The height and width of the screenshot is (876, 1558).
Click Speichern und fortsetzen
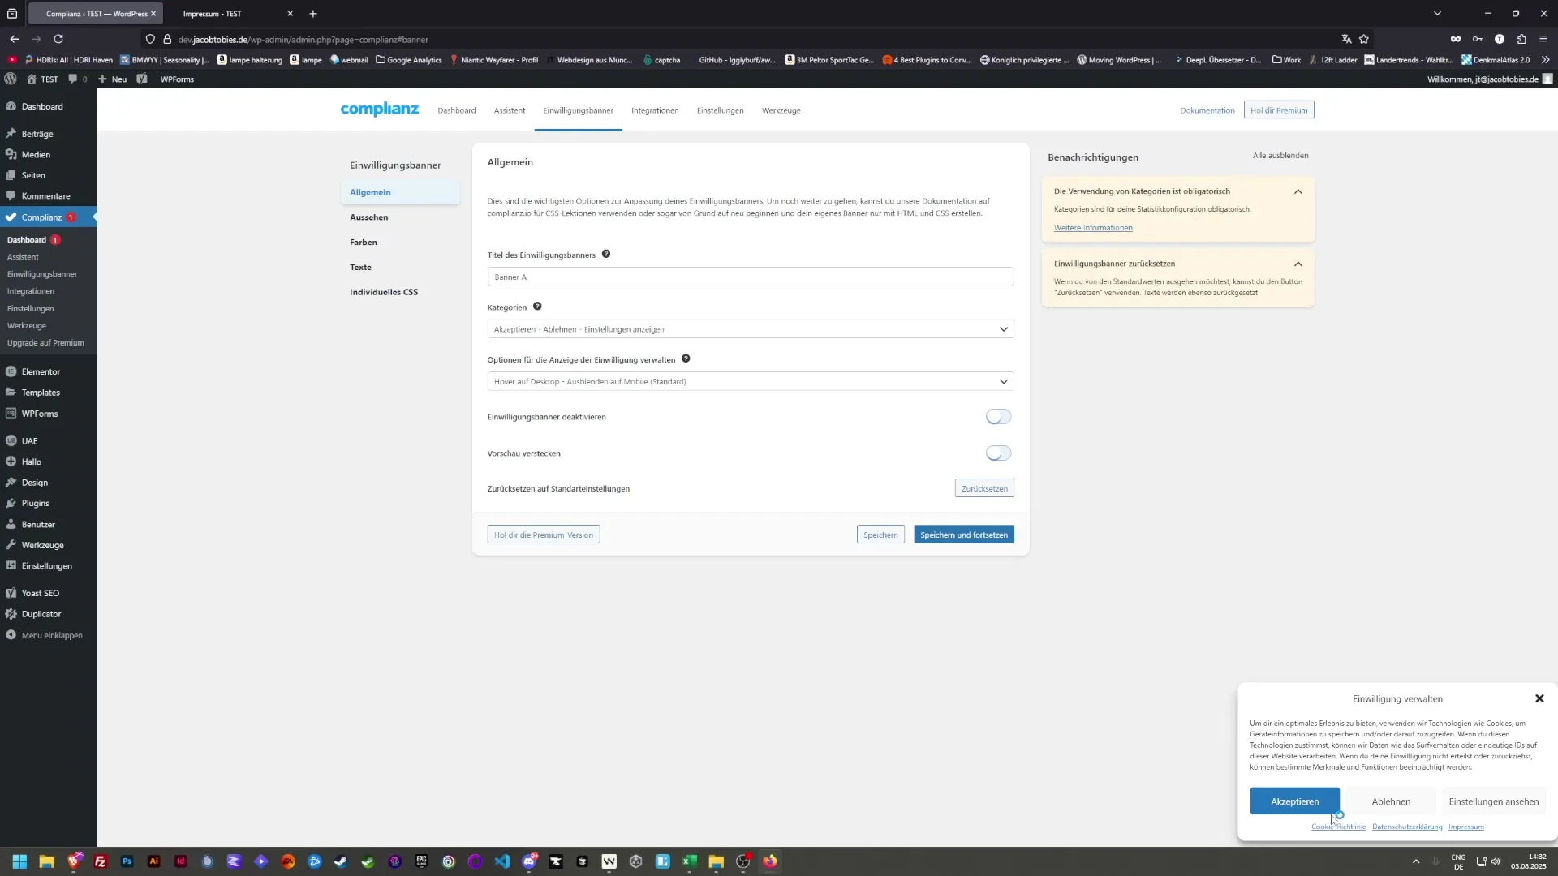[963, 534]
